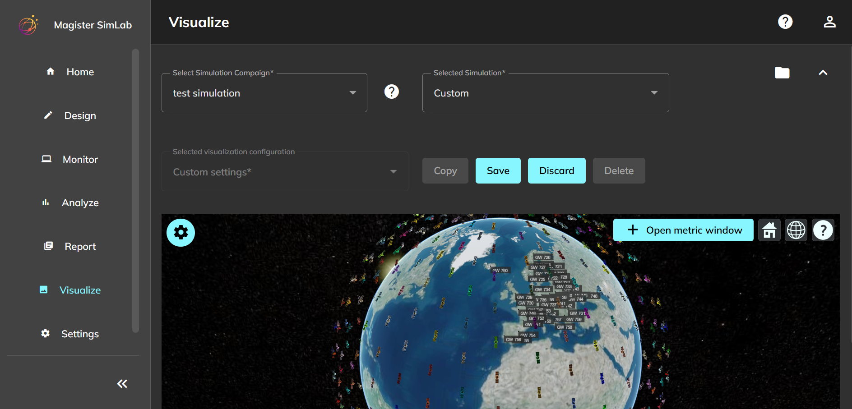Discard the configuration changes
Screen dimensions: 852x409
pyautogui.click(x=557, y=170)
